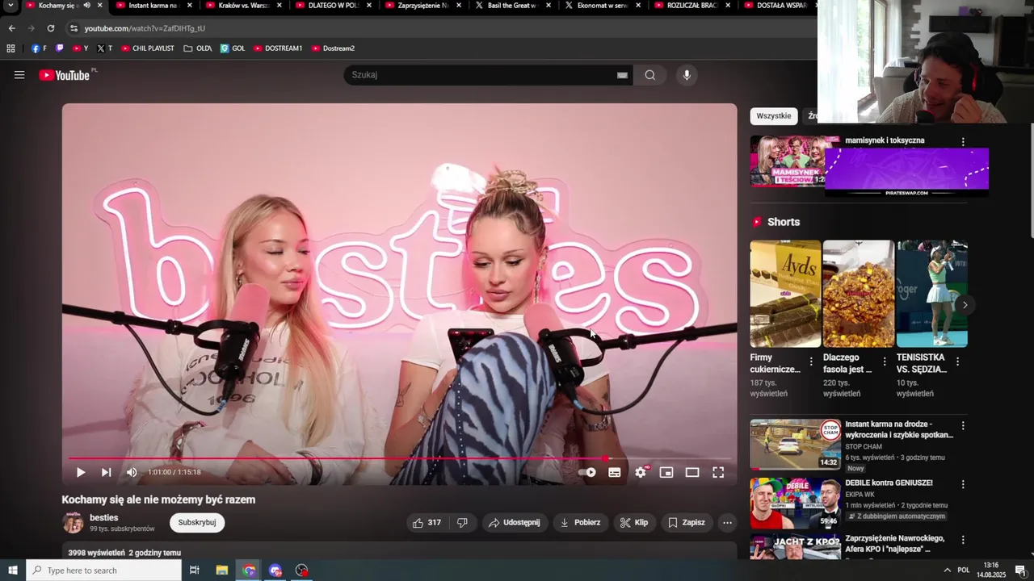The height and width of the screenshot is (581, 1034).
Task: Switch to the ROZLICZAŁ BRAC browser tab
Action: click(x=691, y=6)
